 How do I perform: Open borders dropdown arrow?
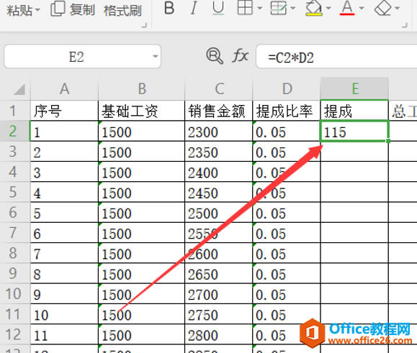click(x=260, y=8)
